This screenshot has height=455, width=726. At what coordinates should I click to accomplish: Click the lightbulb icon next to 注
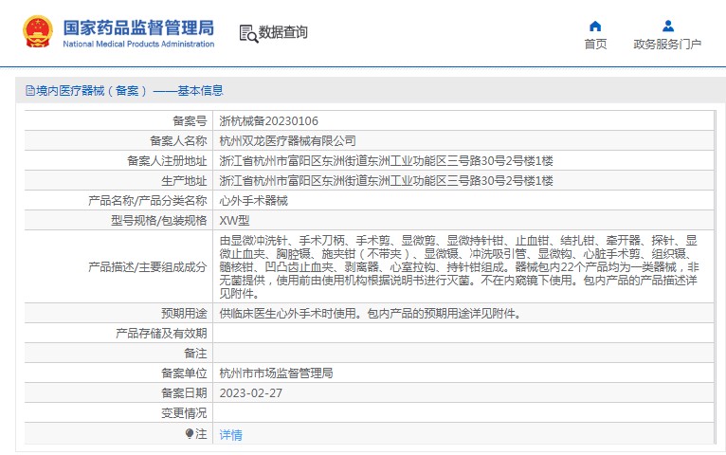[190, 434]
